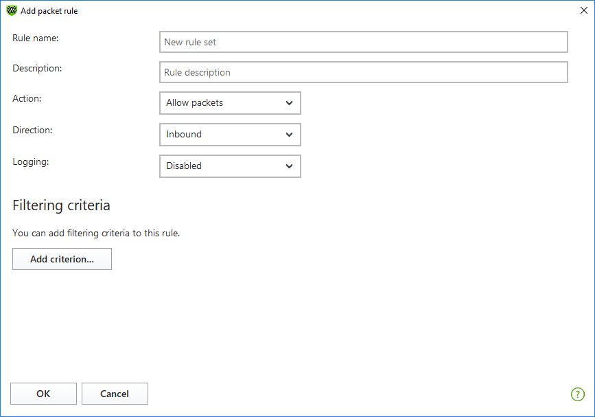Click the Filtering criteria heading
The image size is (595, 417).
(x=61, y=205)
